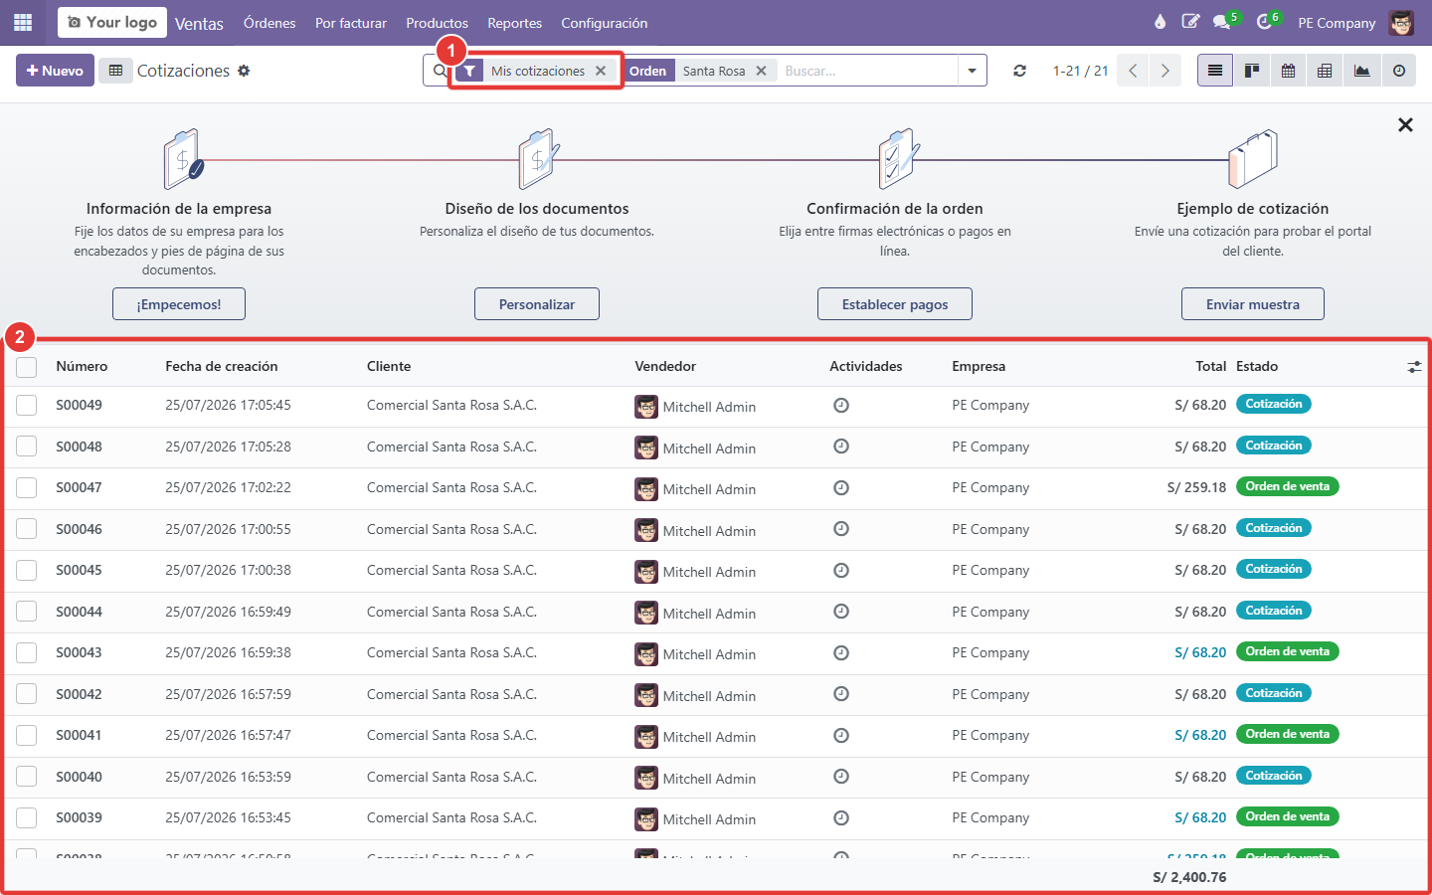The height and width of the screenshot is (895, 1432).
Task: Switch to Activity view
Action: (1398, 71)
